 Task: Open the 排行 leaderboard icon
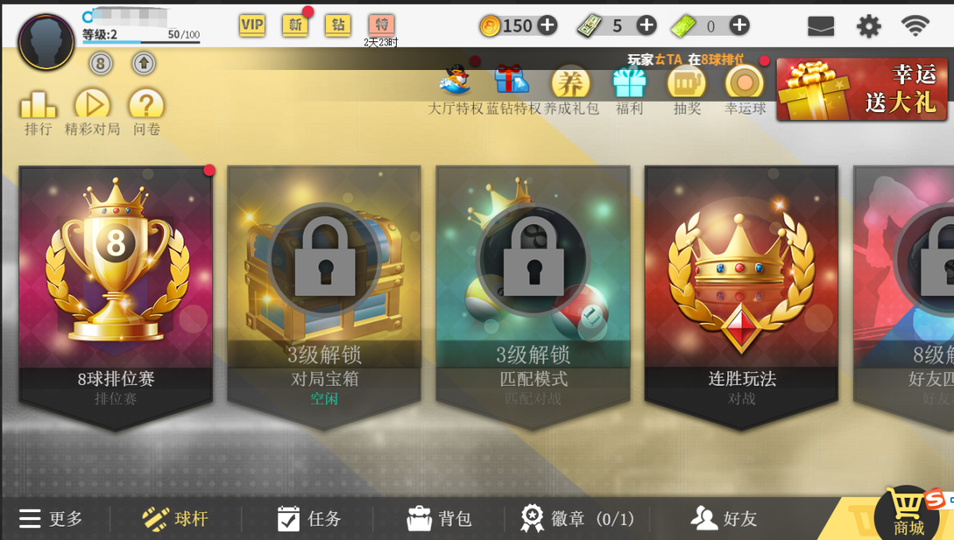pos(38,104)
